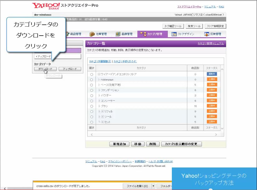Click the コンシーラー category name
This screenshot has height=190, width=257.
(x=108, y=101)
